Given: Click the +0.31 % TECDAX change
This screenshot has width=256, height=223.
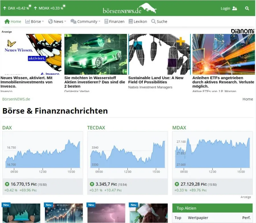Looking at the screenshot, I should [96, 190].
